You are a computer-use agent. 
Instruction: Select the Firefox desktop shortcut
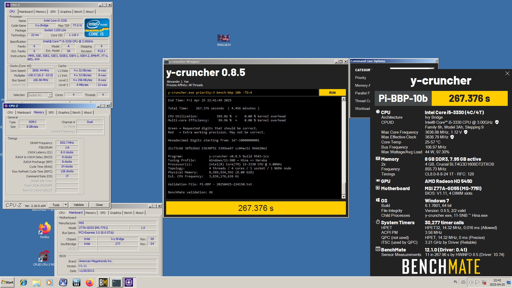45,230
